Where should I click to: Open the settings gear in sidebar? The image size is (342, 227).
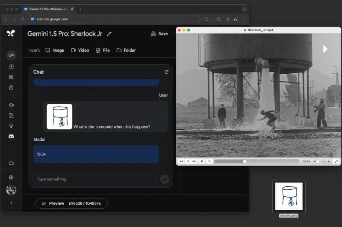click(x=11, y=177)
